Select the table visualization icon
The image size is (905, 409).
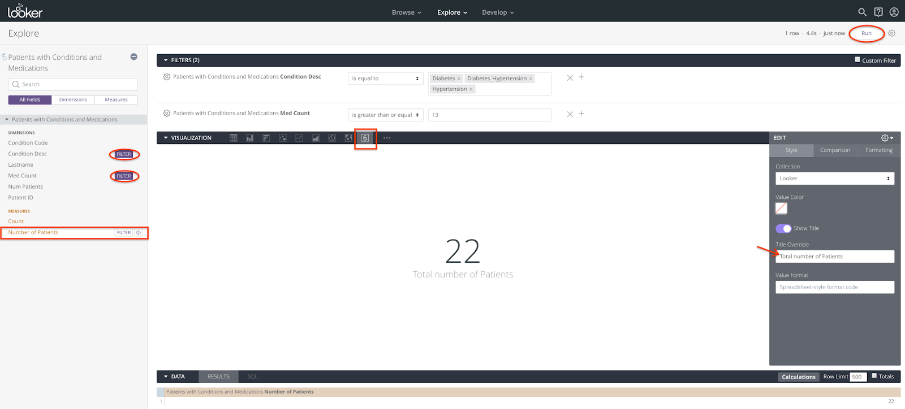pyautogui.click(x=233, y=138)
